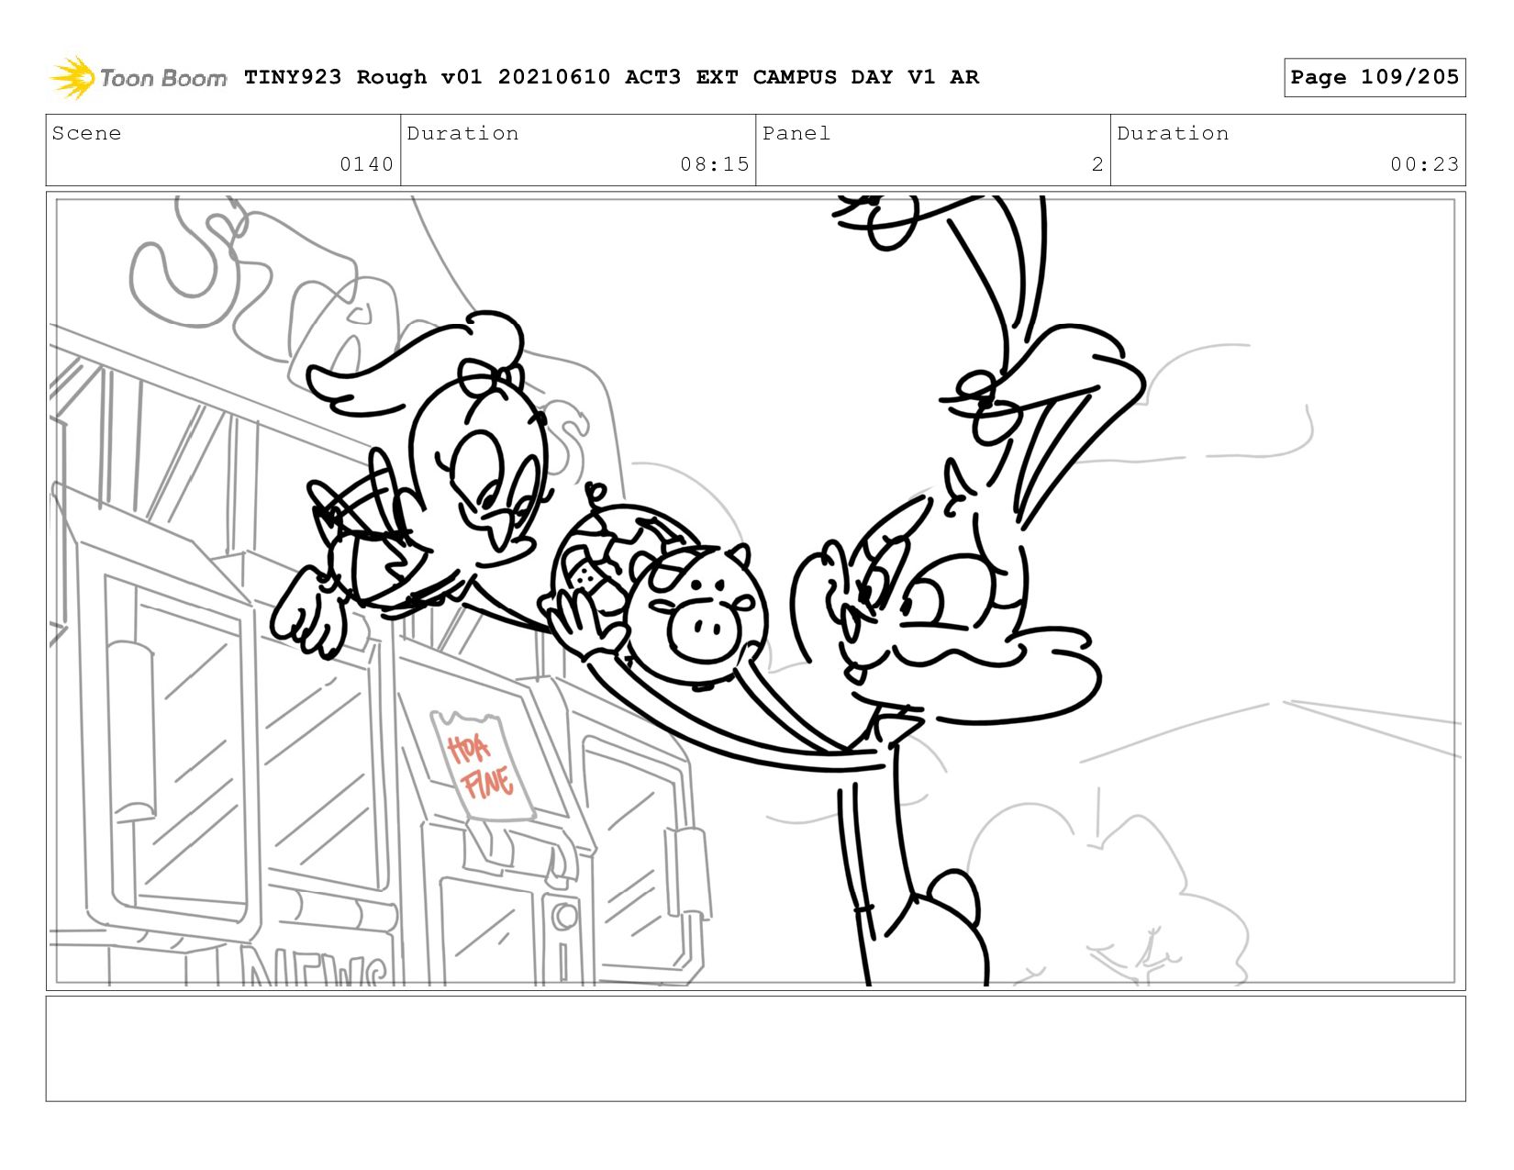Select the storyboard title text TINY923 Rough v01
The height and width of the screenshot is (1170, 1514).
(x=362, y=77)
